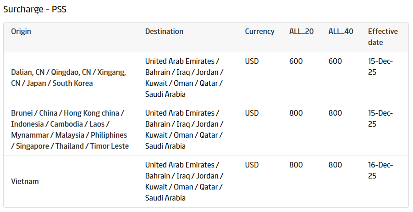Select the USD currency cell in Brunei row
Viewport: 413px width, 212px height.
(252, 113)
